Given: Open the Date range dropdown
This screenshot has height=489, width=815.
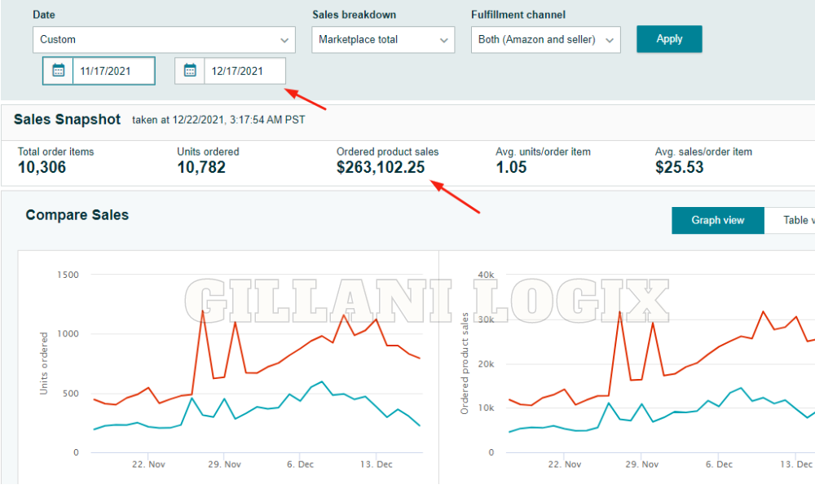Looking at the screenshot, I should [163, 39].
